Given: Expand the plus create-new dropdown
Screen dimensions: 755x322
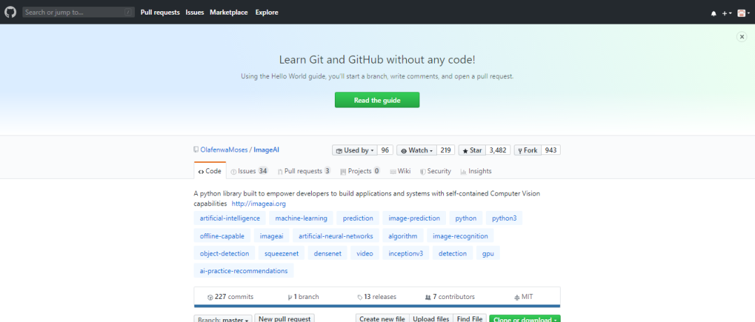Looking at the screenshot, I should [x=727, y=13].
